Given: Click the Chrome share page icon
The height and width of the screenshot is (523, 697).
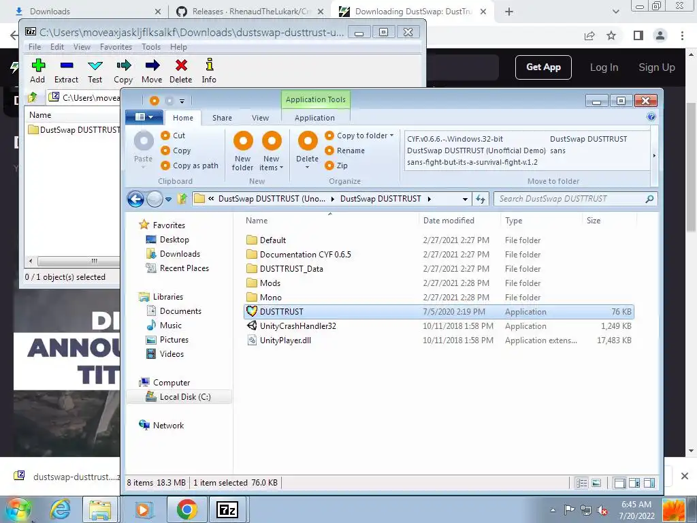Looking at the screenshot, I should (x=589, y=35).
